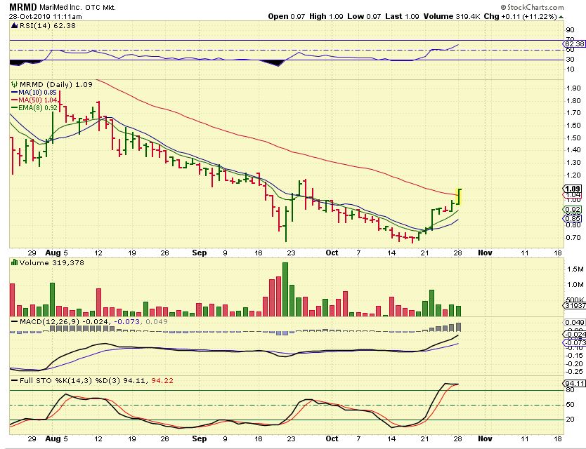This screenshot has height=449, width=586.
Task: Click the 90 level on the RSI axis
Action: (571, 30)
